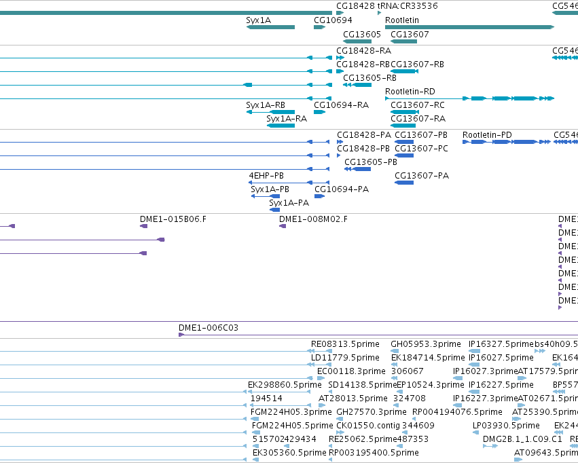Viewport: 578px width, 463px height.
Task: Select EST RP004194076.5prime
Action: [x=457, y=412]
